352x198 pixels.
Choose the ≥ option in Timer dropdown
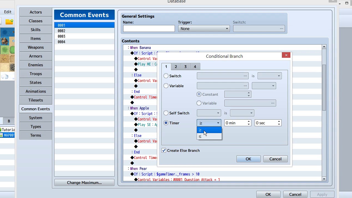[209, 130]
